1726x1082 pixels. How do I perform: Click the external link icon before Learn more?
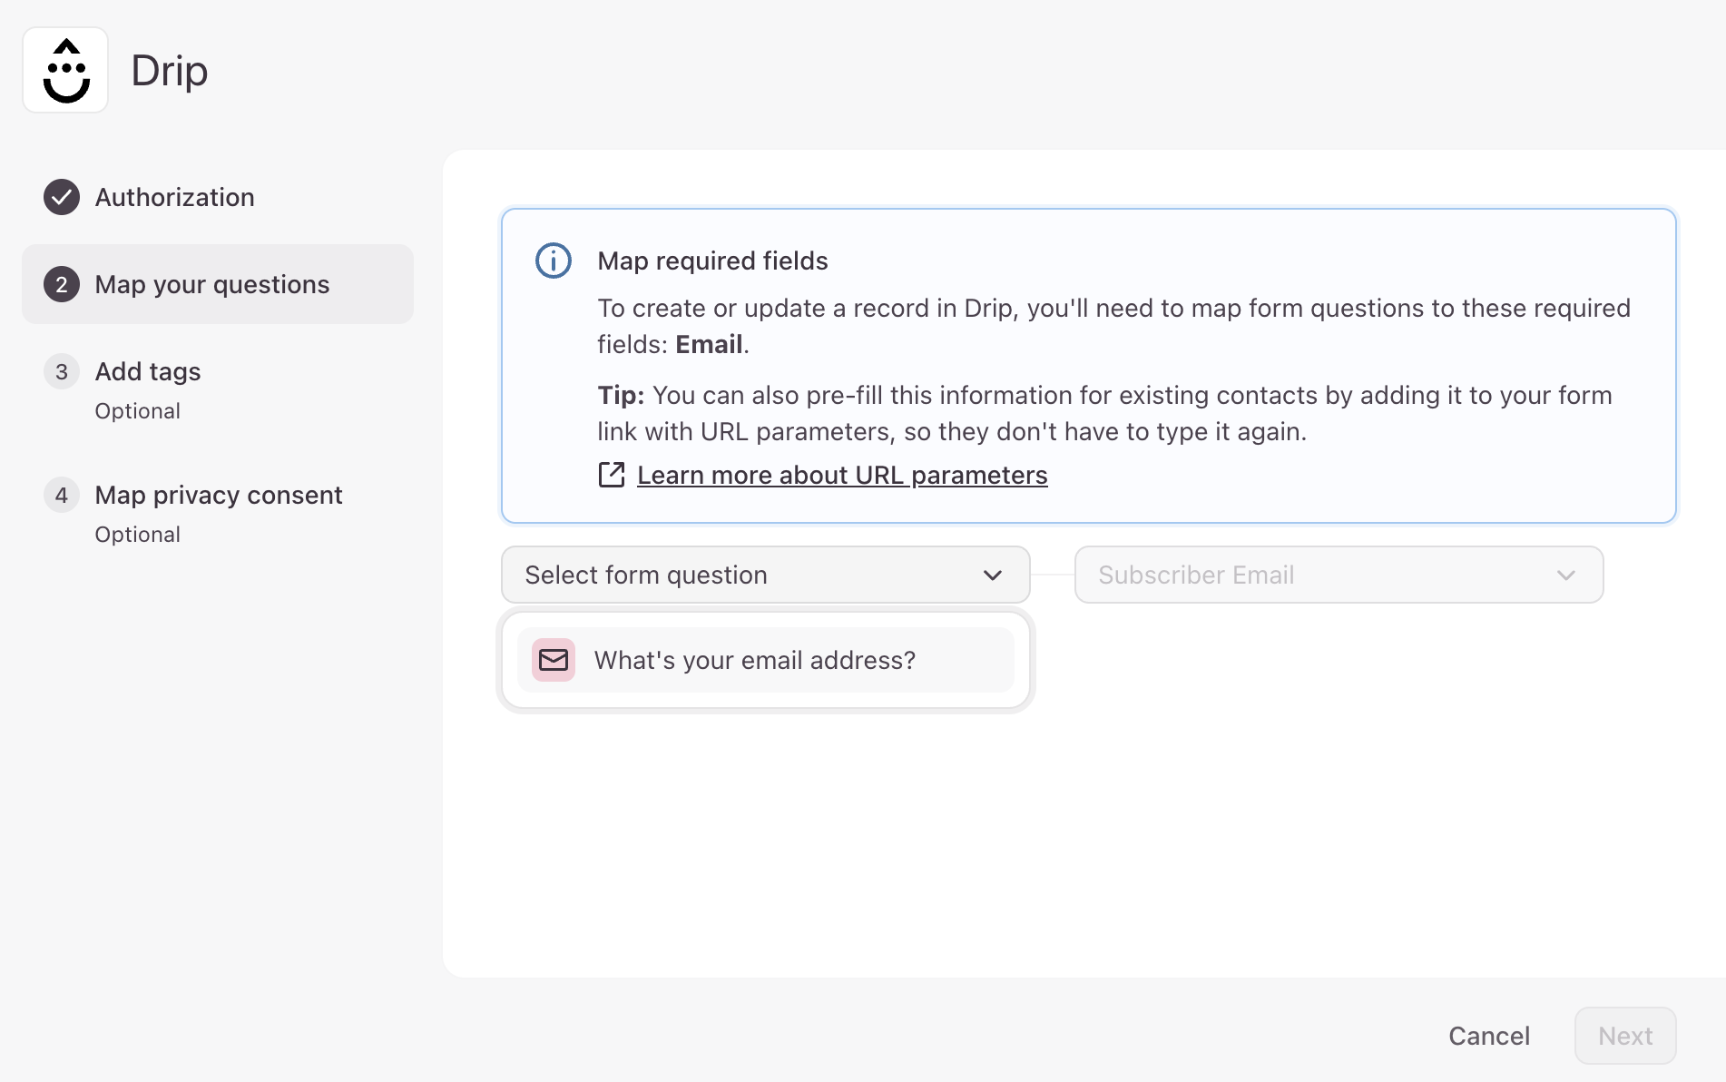coord(612,475)
